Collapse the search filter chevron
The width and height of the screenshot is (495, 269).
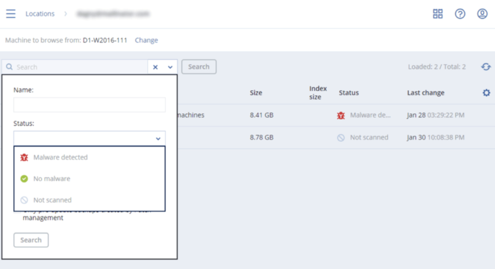coord(170,67)
